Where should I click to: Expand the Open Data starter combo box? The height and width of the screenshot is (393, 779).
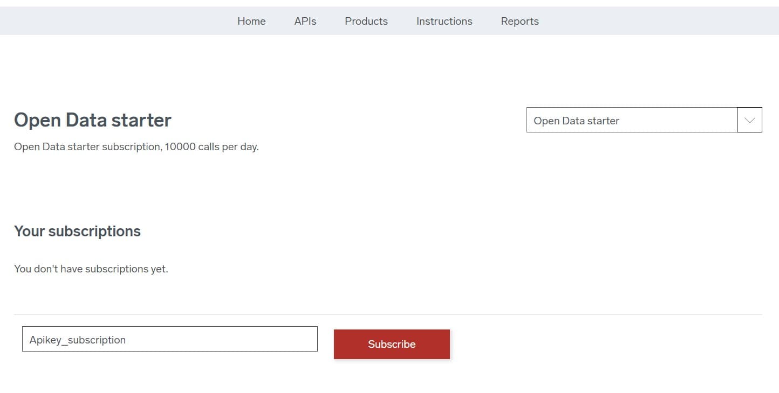click(631, 120)
